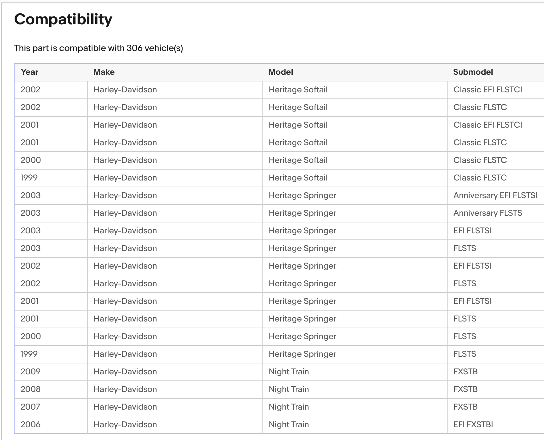Viewport: 544px width, 440px height.
Task: Select Classic FLSTC in the 2000 row
Action: (480, 160)
